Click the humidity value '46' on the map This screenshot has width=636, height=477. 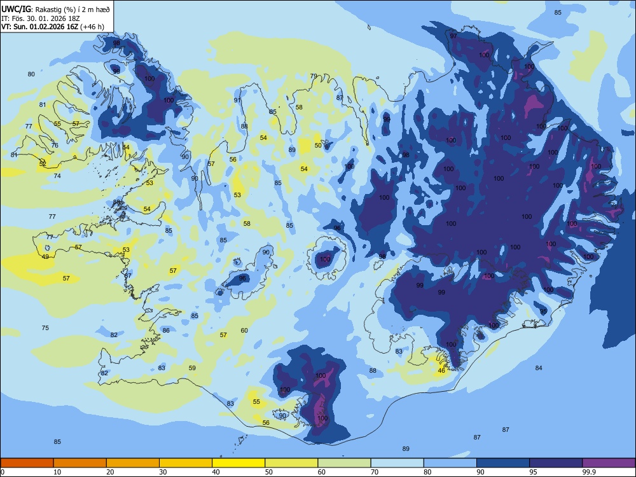pyautogui.click(x=441, y=370)
